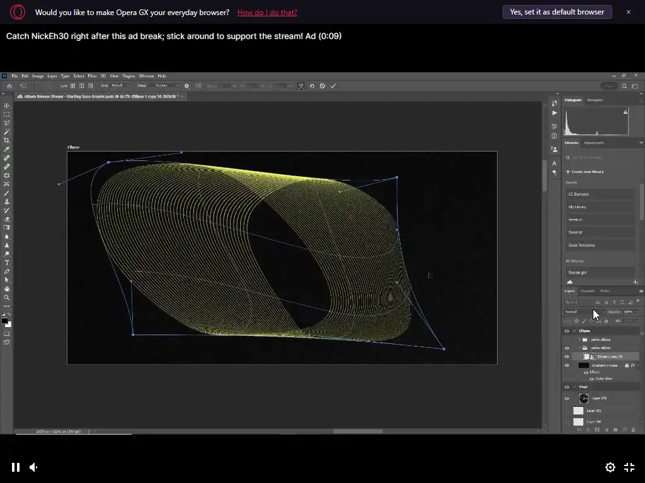Switch to the Navigator tab
This screenshot has height=483, width=645.
(595, 100)
